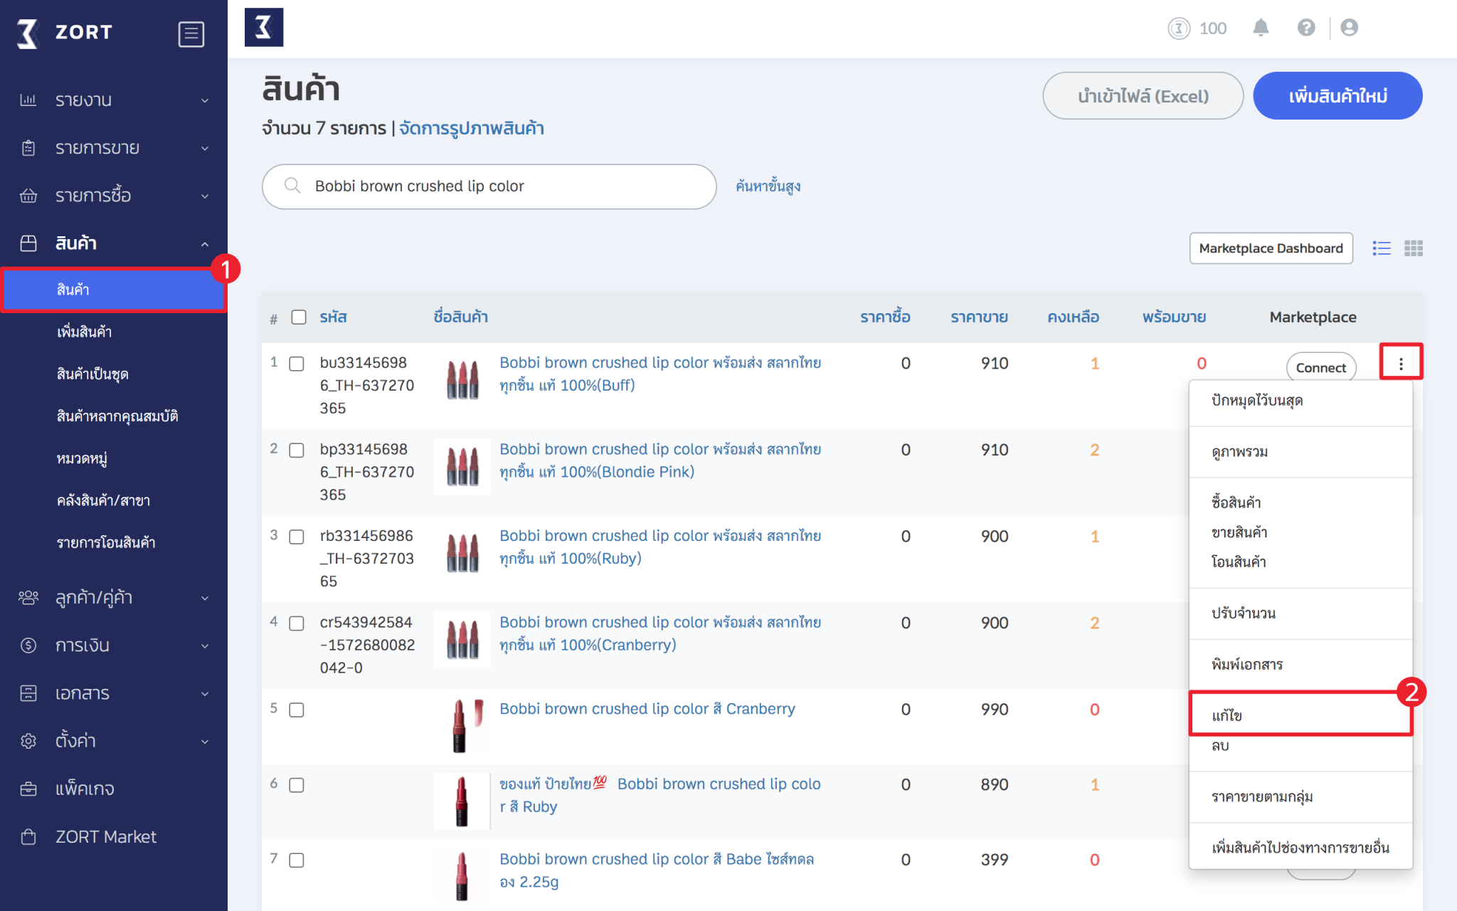
Task: Expand the เอกสาร menu chevron
Action: (205, 694)
